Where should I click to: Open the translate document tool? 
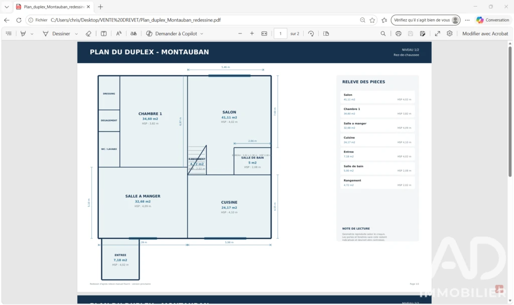pyautogui.click(x=134, y=34)
